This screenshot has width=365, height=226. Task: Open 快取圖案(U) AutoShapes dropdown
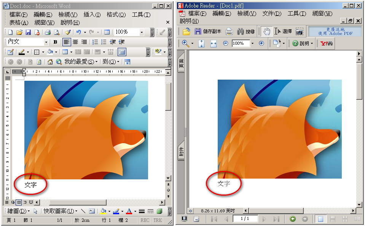61,211
